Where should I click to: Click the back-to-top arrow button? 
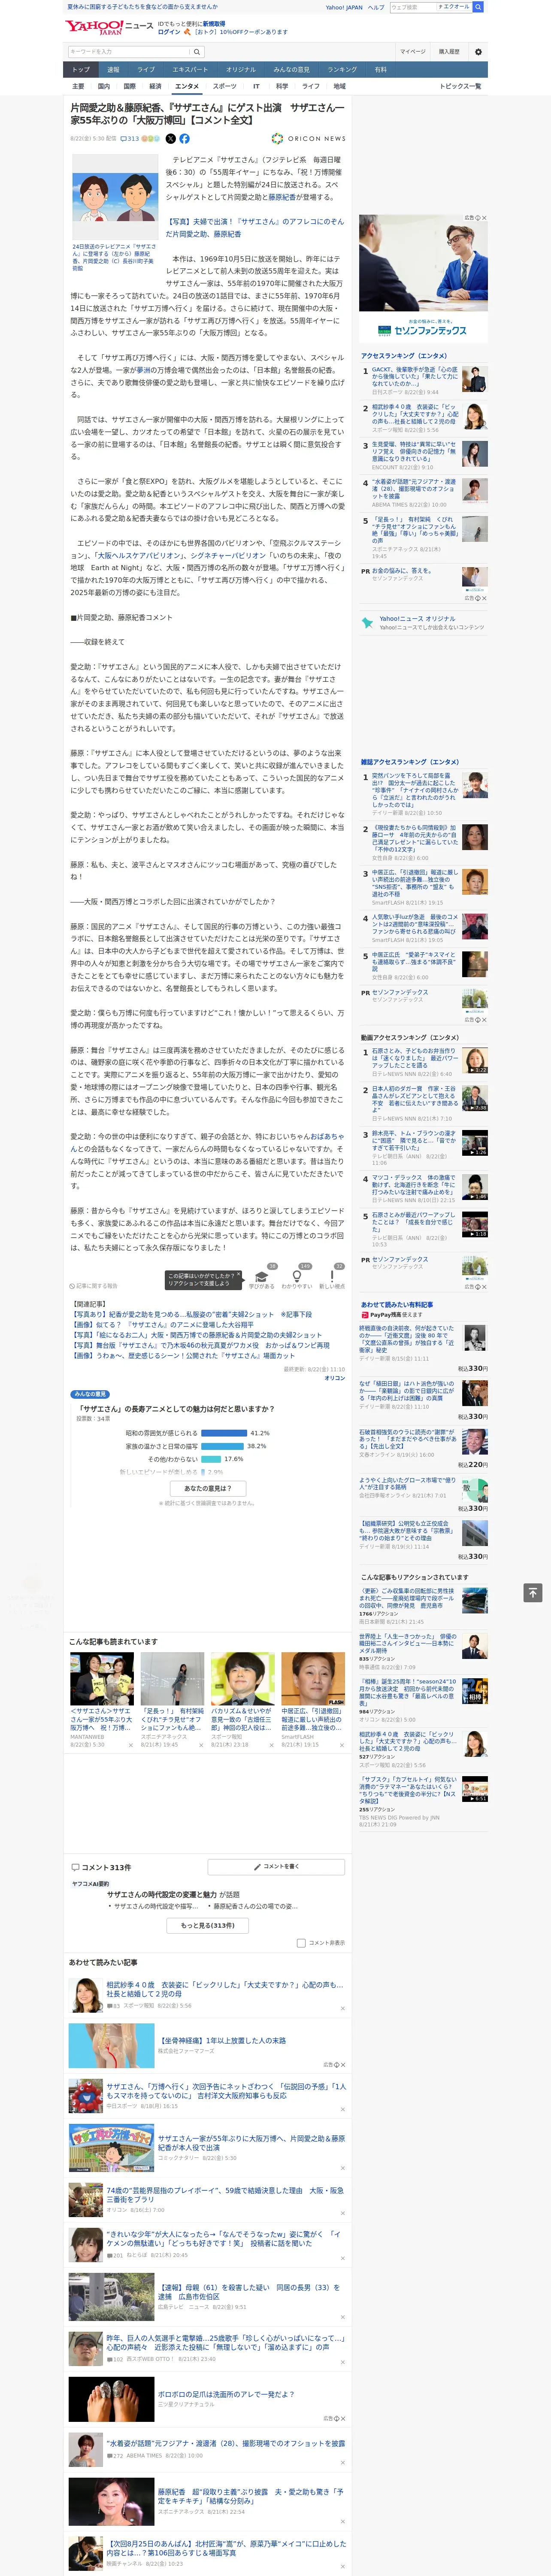[x=533, y=1592]
